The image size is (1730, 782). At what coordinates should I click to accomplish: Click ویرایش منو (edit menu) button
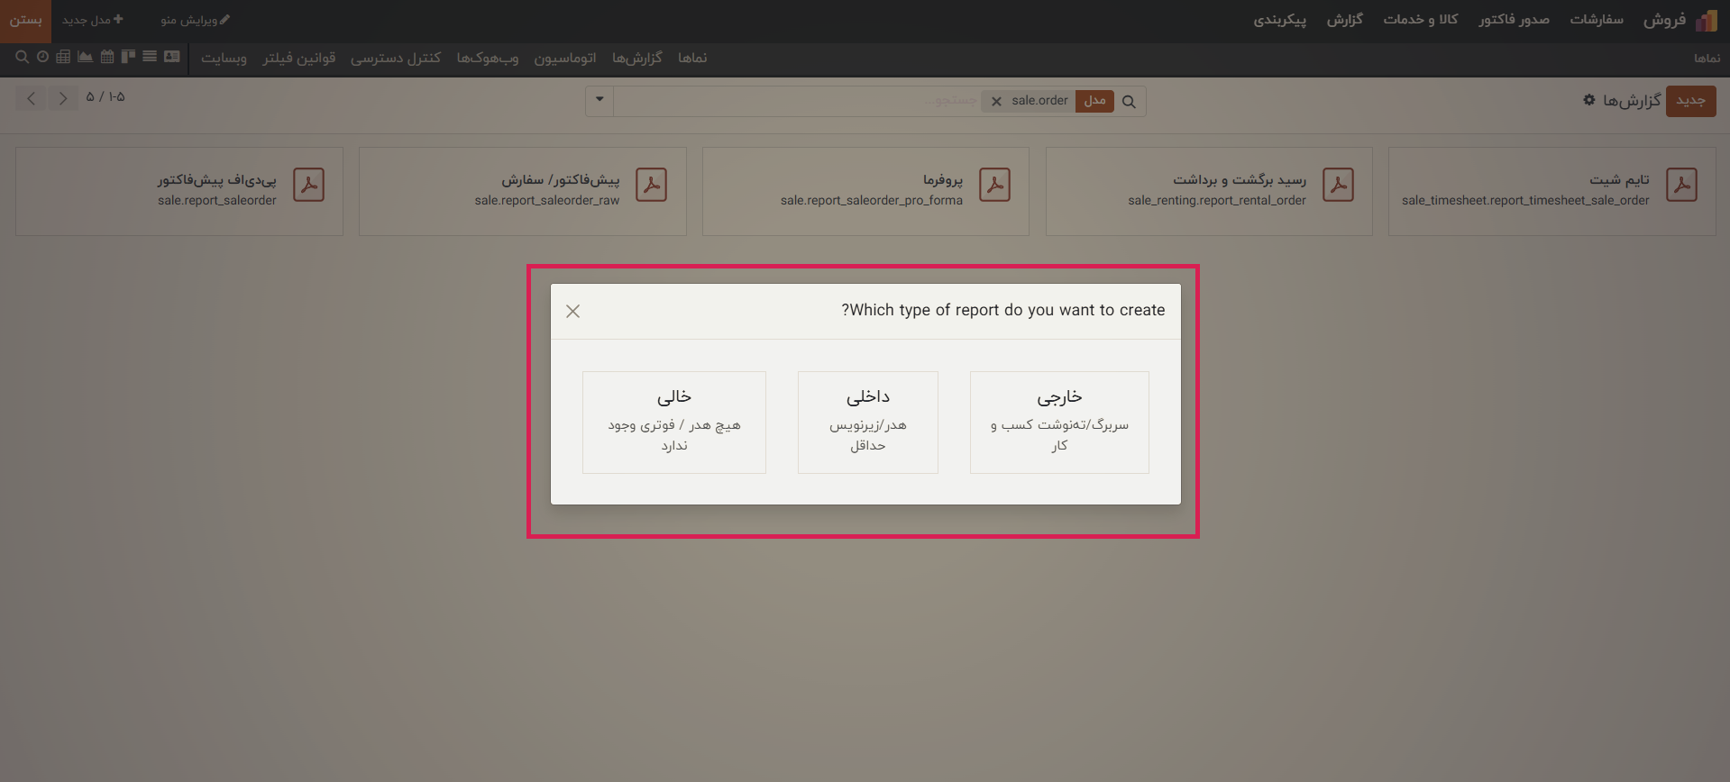click(195, 20)
